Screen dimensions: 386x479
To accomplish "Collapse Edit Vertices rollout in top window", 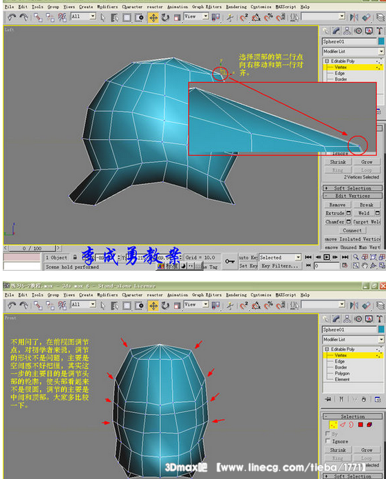I will [x=352, y=196].
